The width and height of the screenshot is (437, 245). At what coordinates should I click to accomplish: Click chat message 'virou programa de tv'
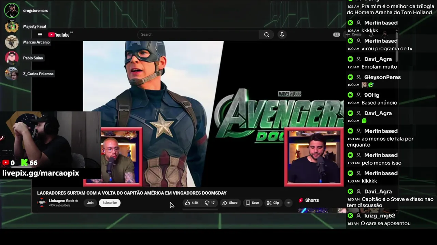pos(387,49)
